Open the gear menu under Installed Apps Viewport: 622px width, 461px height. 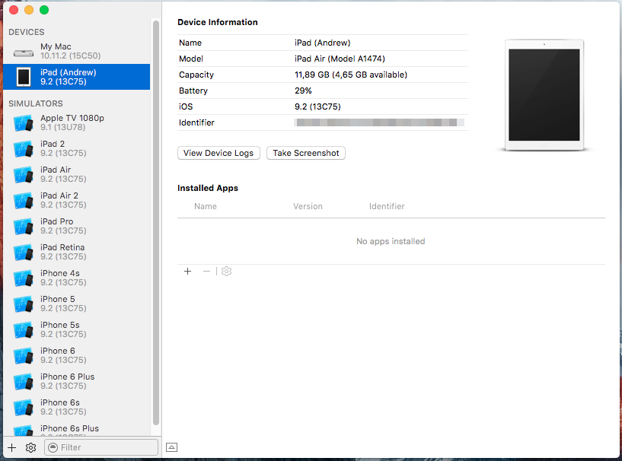pos(227,271)
